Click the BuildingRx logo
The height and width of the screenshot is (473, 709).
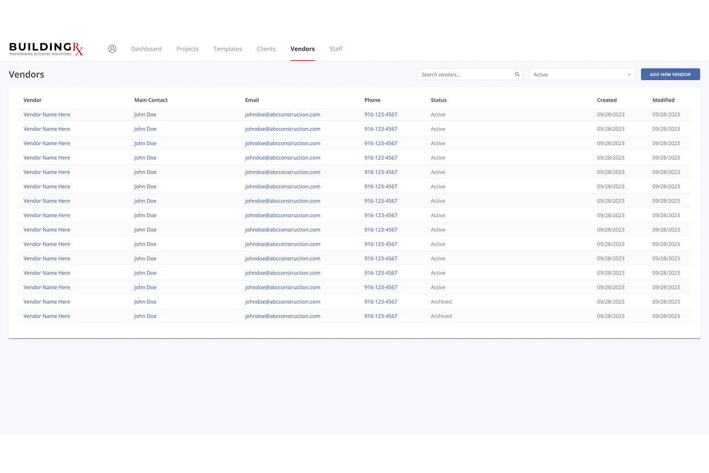click(46, 49)
